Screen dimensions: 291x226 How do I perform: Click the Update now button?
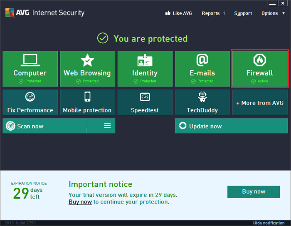(x=231, y=126)
